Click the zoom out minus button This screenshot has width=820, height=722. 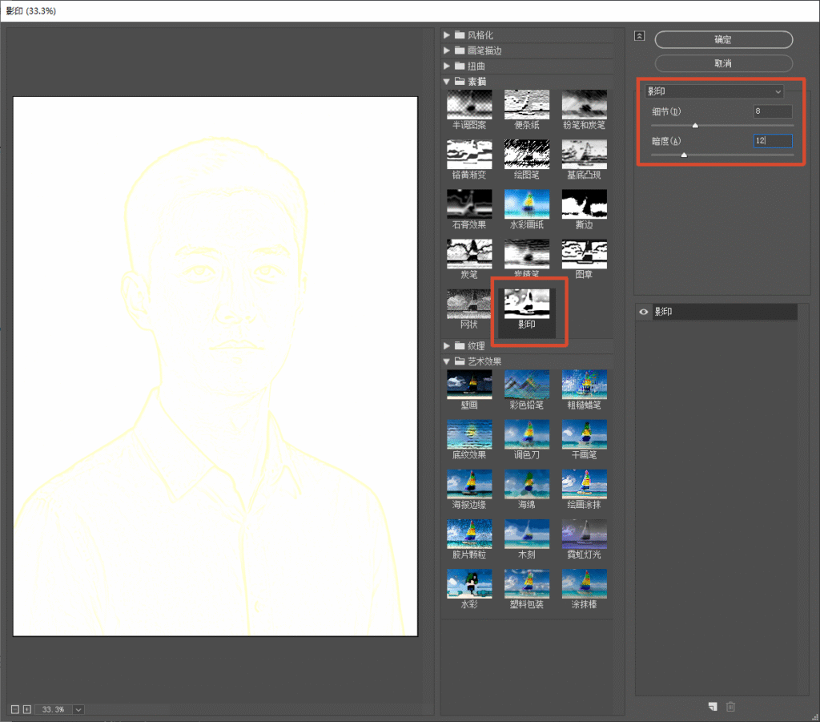click(15, 709)
